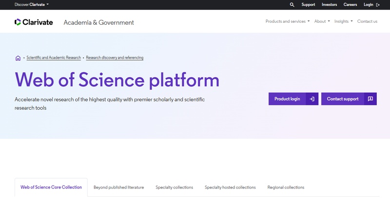The image size is (390, 219).
Task: Click the search magnifier icon
Action: (292, 5)
